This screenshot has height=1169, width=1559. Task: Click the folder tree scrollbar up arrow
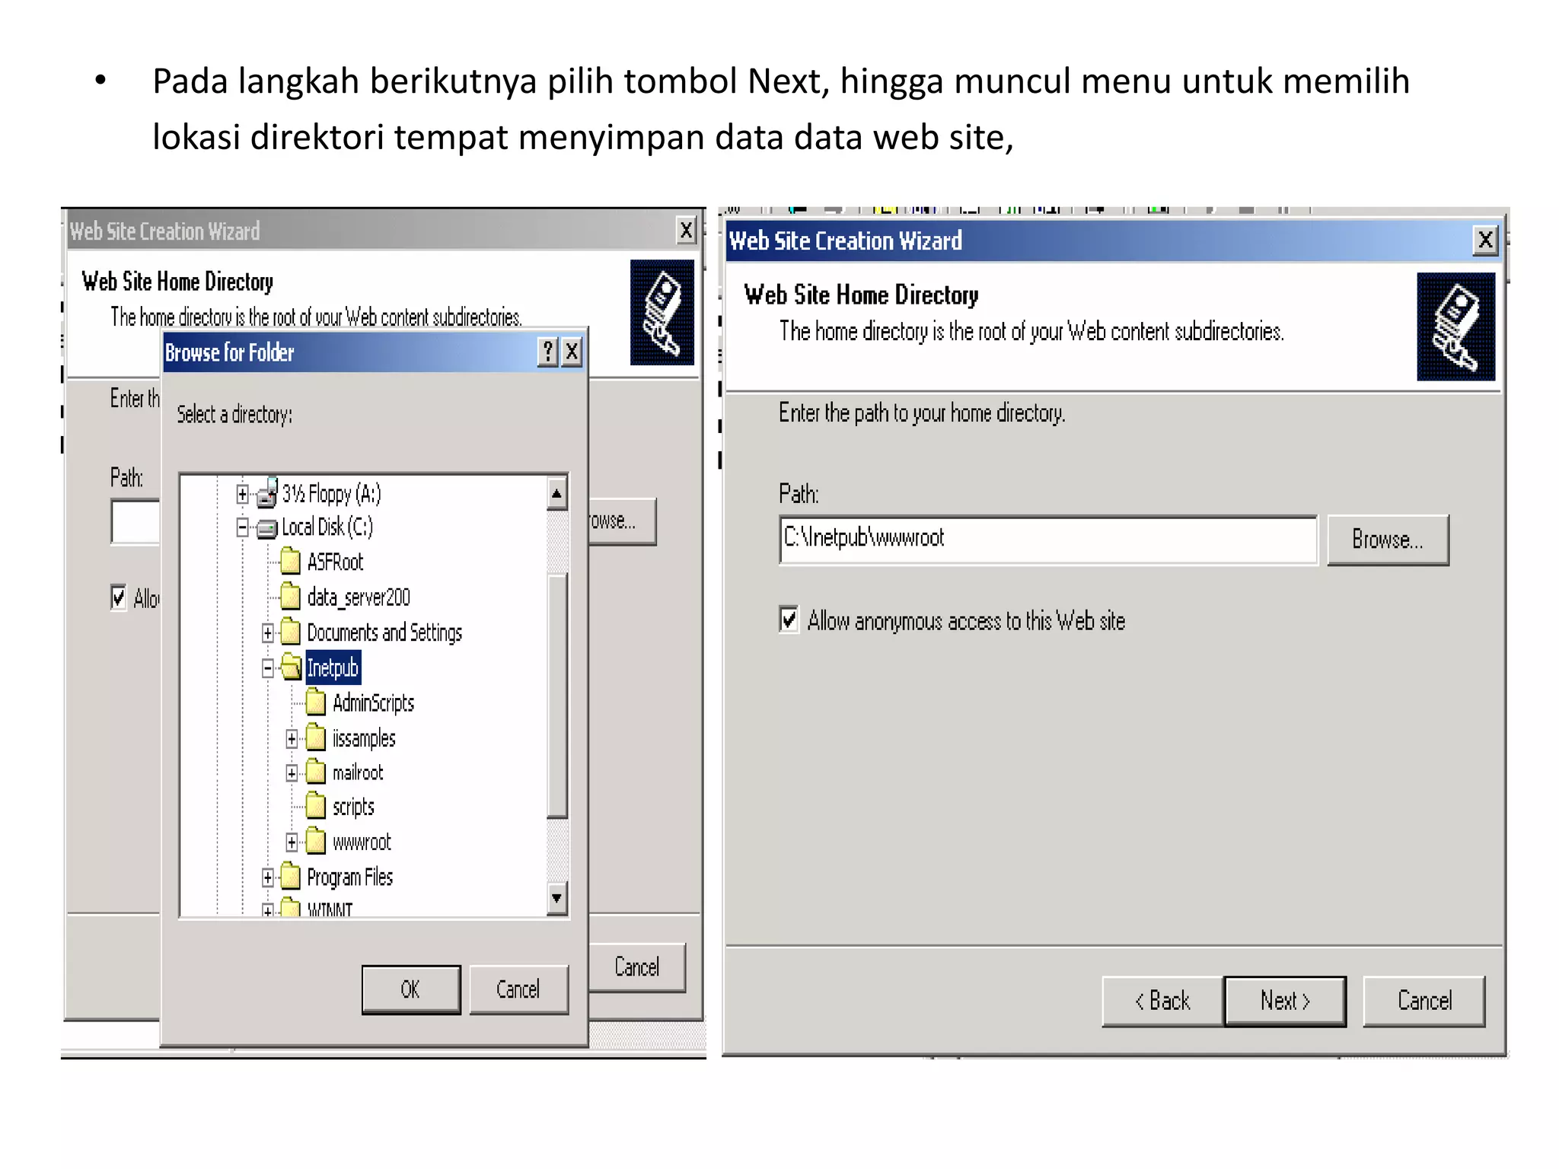click(x=556, y=494)
